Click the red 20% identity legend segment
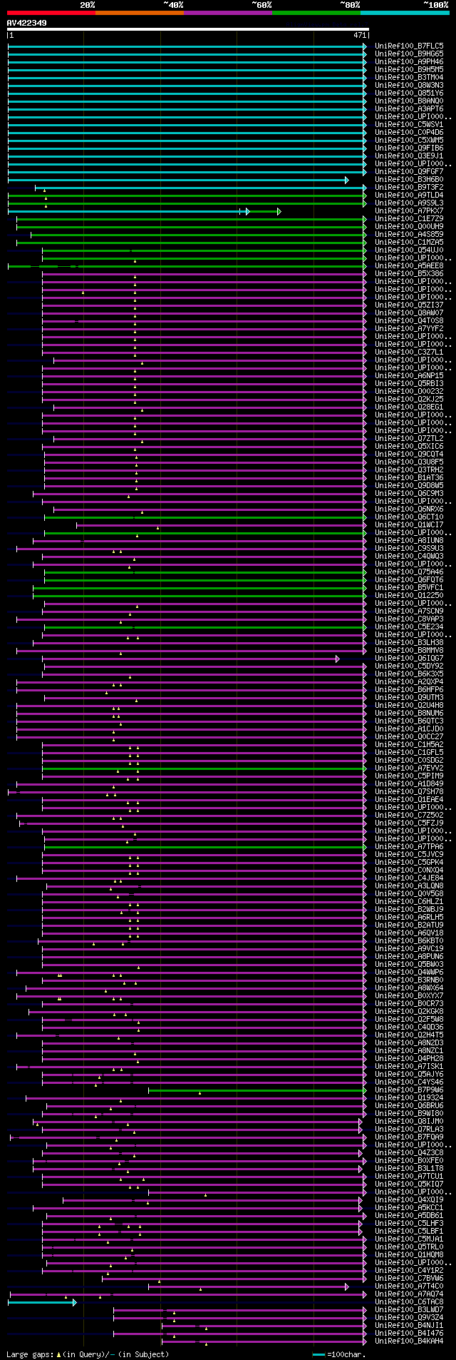456x1360 pixels. (51, 13)
